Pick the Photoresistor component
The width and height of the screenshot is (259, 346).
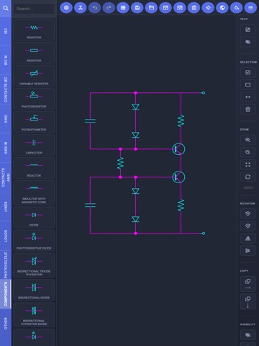pyautogui.click(x=34, y=99)
